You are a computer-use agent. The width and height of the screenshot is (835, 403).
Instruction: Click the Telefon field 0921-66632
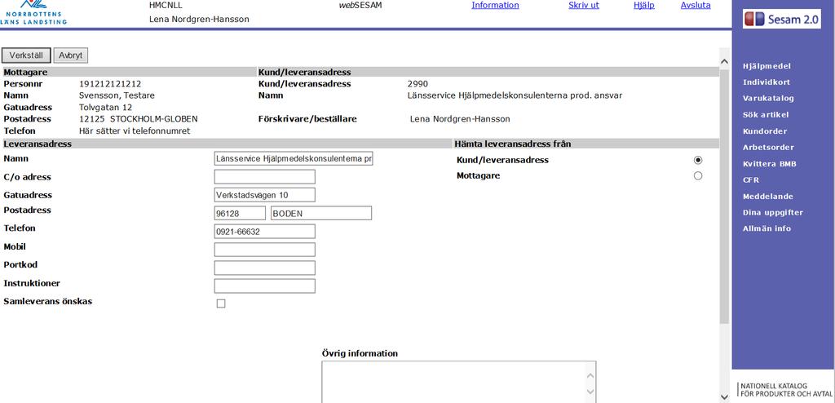[265, 232]
